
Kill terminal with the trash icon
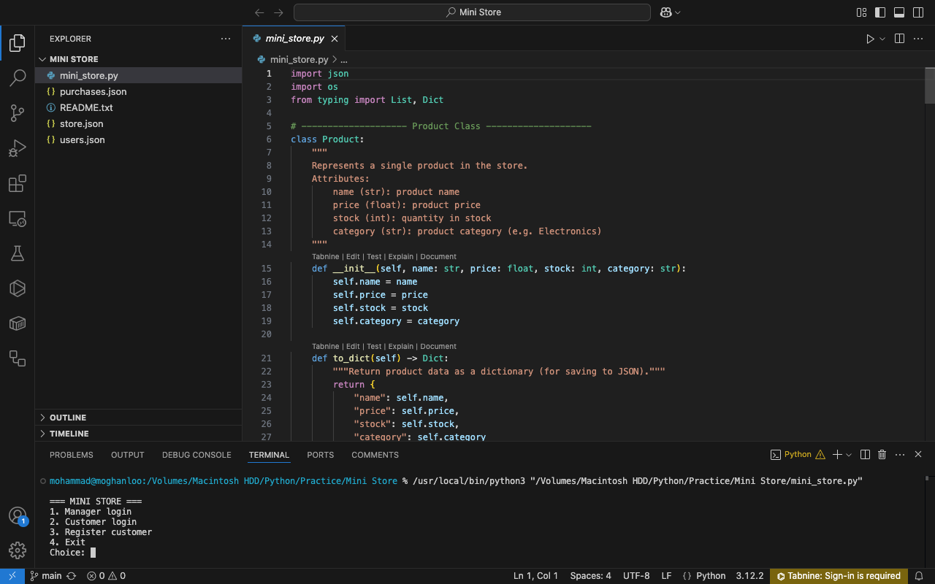click(x=882, y=455)
